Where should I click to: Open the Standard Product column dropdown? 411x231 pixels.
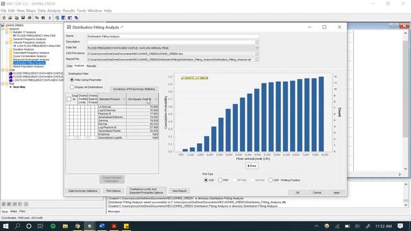pos(124,99)
